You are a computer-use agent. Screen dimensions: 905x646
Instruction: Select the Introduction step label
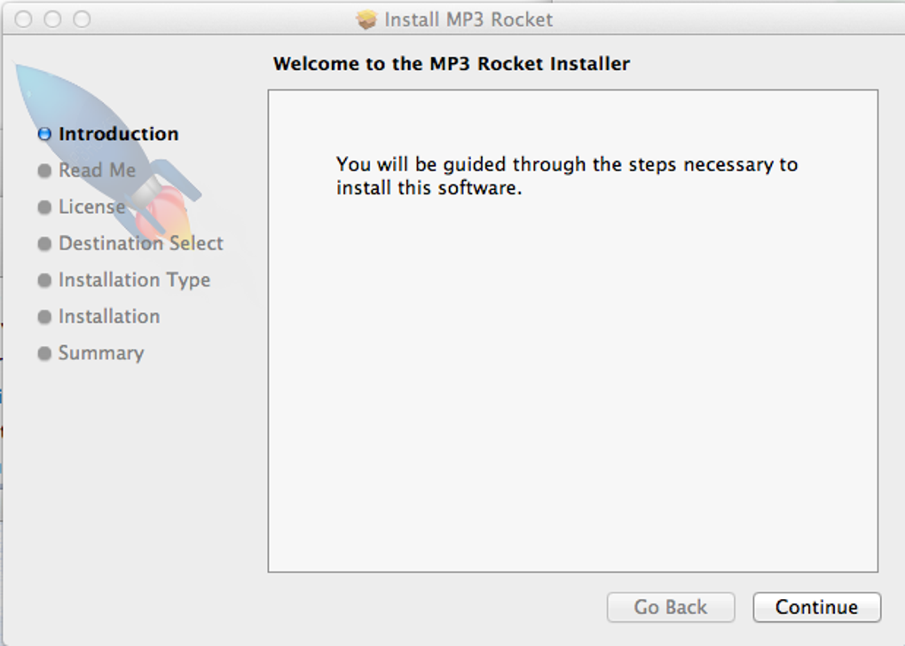click(x=118, y=134)
